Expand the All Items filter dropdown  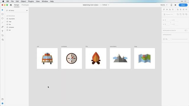point(27,11)
